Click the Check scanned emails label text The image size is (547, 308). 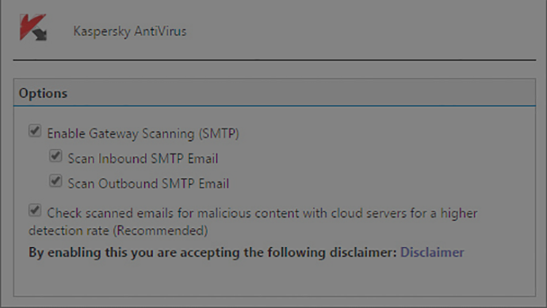(x=262, y=213)
